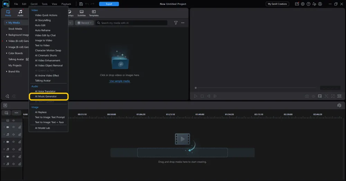Click the PowerDirector app logo
This screenshot has height=181, width=346.
(6, 4)
